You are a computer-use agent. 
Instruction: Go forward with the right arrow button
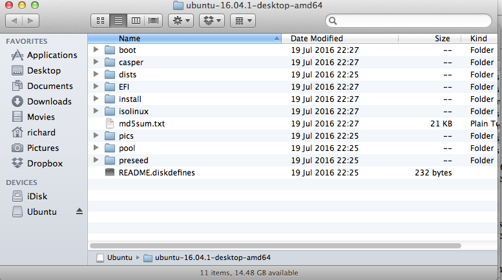click(x=31, y=21)
